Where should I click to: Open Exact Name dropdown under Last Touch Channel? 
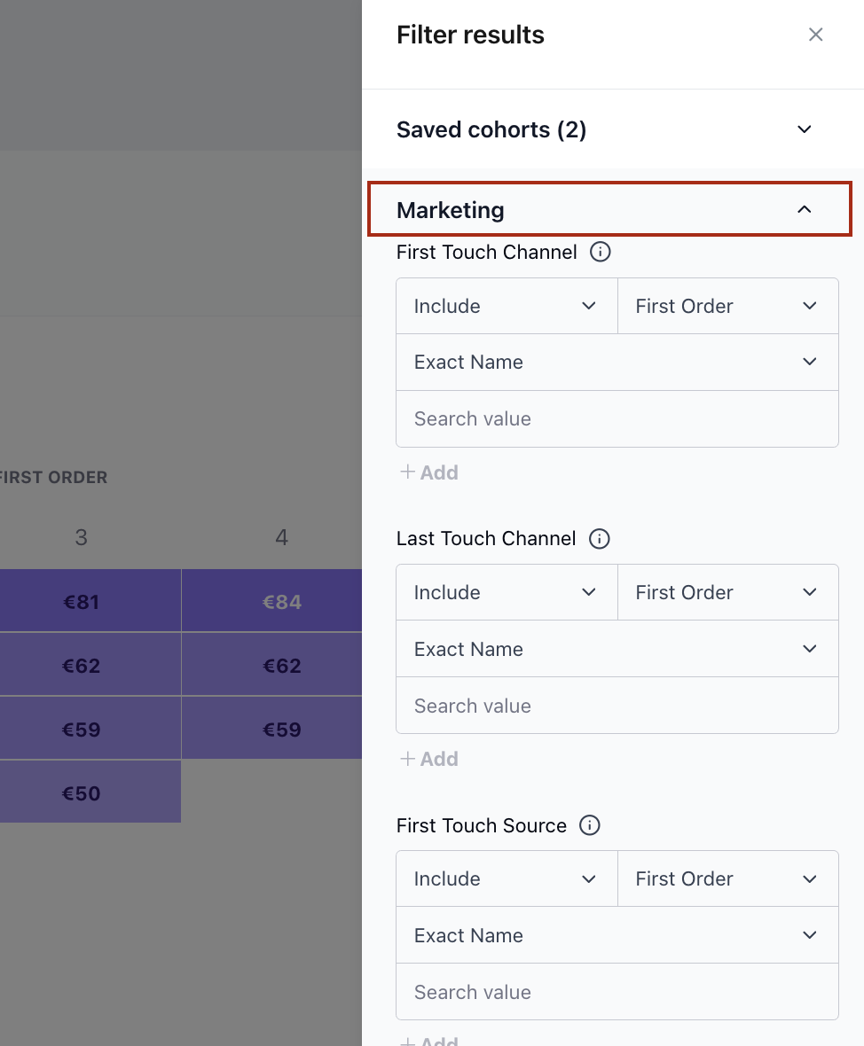click(617, 650)
